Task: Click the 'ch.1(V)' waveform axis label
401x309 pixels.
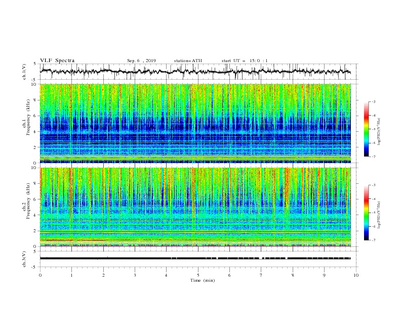Action: click(x=24, y=72)
